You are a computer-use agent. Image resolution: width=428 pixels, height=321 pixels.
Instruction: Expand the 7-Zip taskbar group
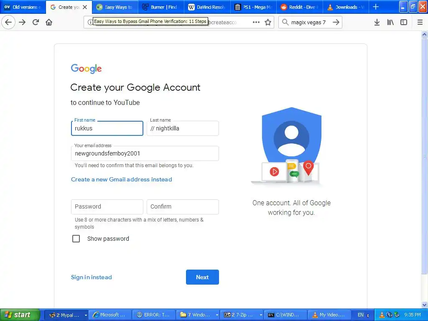243,315
